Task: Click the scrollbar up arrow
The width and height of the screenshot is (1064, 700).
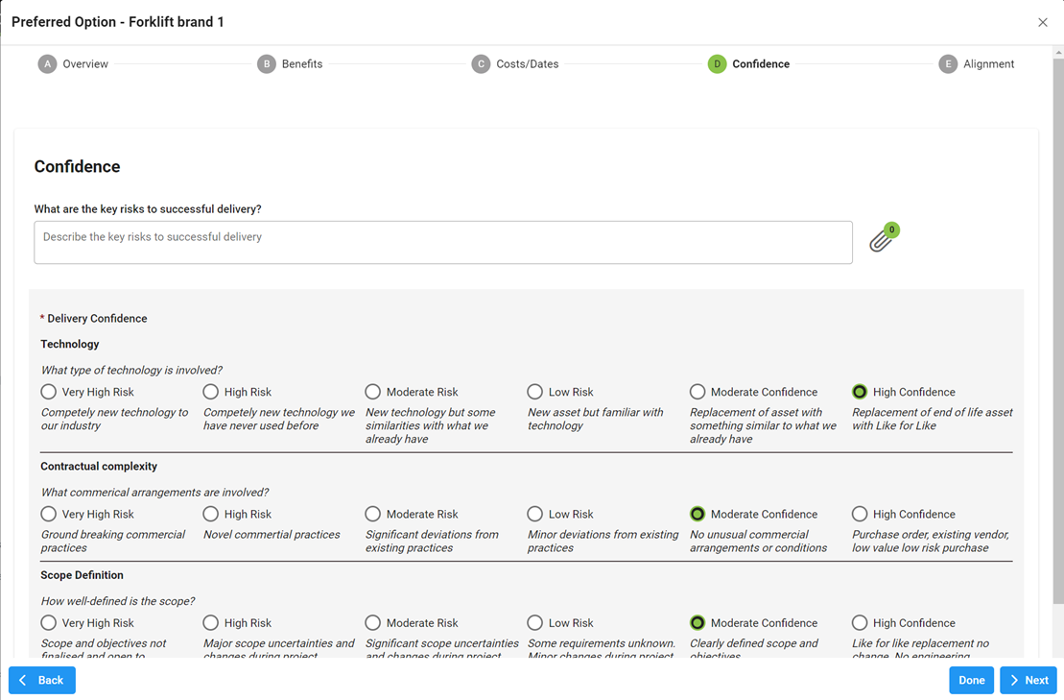Action: 1058,52
